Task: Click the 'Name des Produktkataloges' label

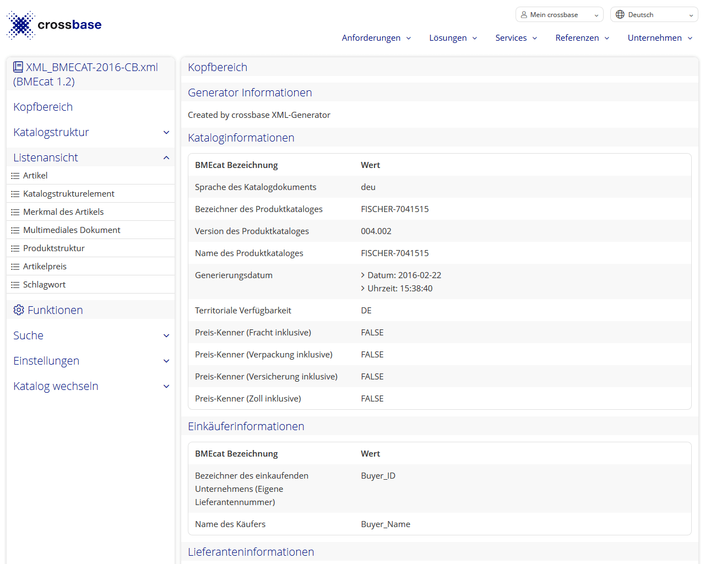Action: pos(249,253)
